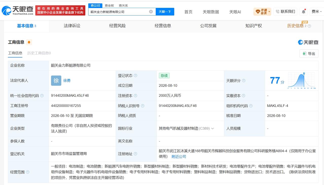
Task: Clear the search box with the X icon
Action: (151, 12)
